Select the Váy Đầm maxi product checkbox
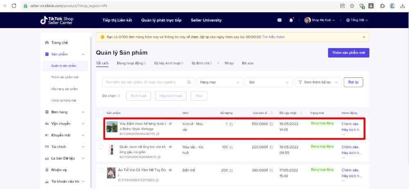409x189 pixels. pos(101,124)
